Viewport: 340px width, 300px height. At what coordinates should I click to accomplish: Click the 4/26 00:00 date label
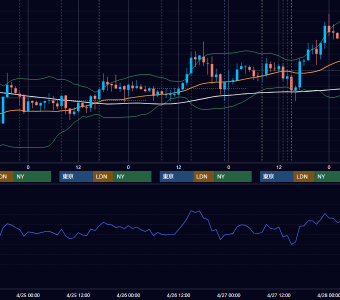click(x=128, y=295)
